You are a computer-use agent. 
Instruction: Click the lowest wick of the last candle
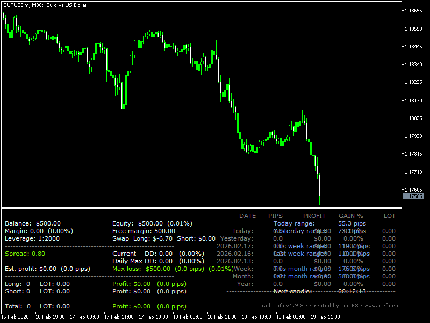coord(319,200)
